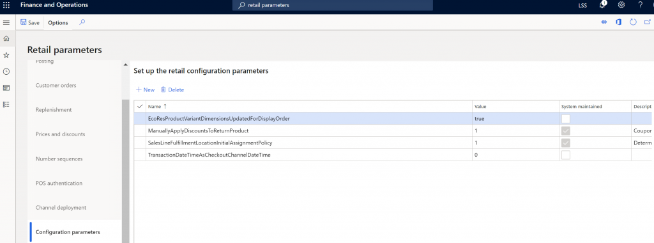Add a New configuration parameter
654x243 pixels.
coord(145,90)
